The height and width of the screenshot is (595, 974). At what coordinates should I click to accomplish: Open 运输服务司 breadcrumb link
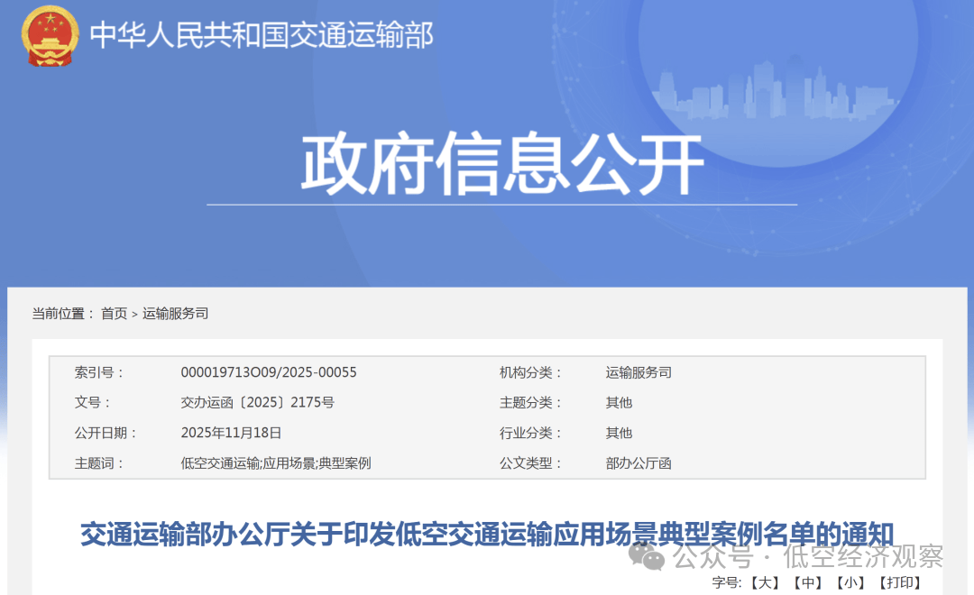tap(175, 314)
